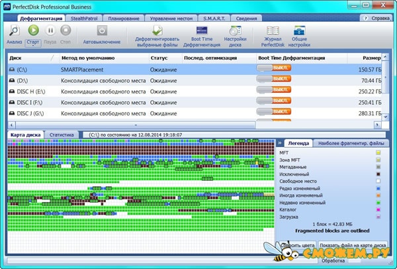Screen dimensions: 397x269
Task: Click the drive list scroll-down arrow
Action: 385,117
